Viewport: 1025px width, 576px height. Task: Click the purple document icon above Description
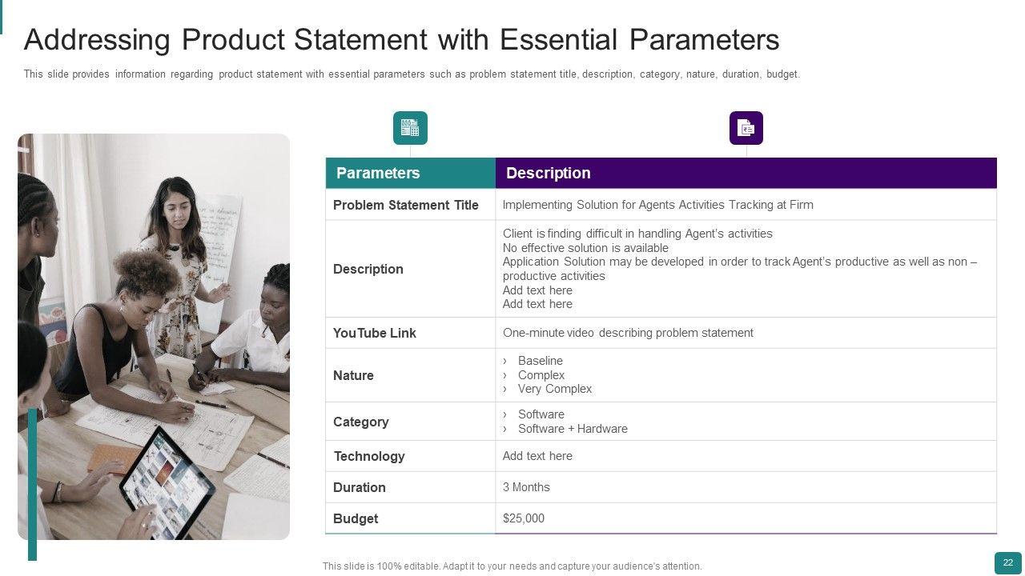(746, 128)
